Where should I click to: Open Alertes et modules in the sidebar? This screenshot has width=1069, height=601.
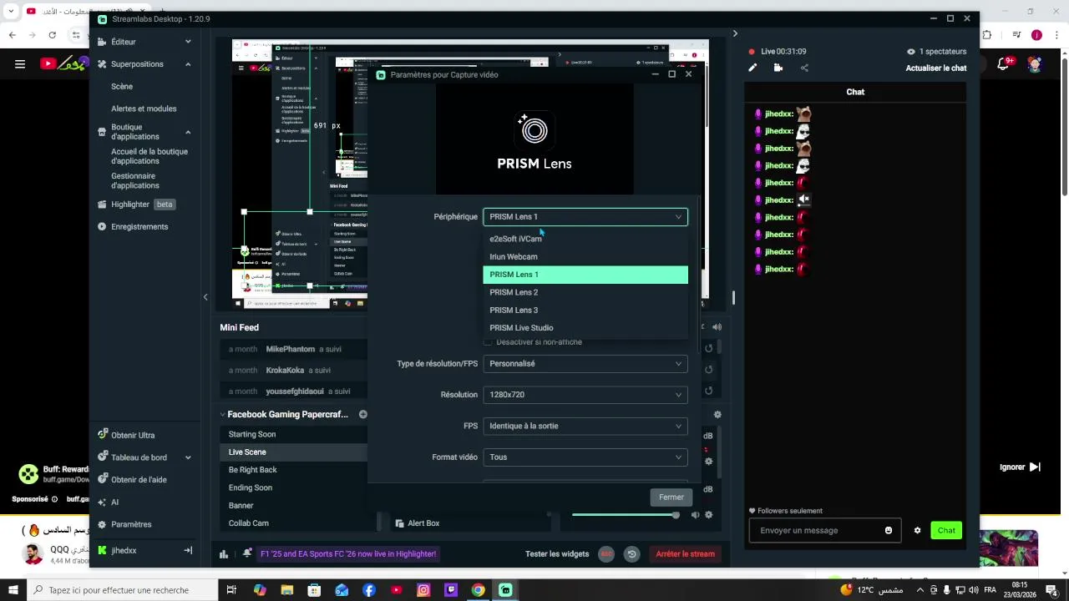click(x=144, y=109)
